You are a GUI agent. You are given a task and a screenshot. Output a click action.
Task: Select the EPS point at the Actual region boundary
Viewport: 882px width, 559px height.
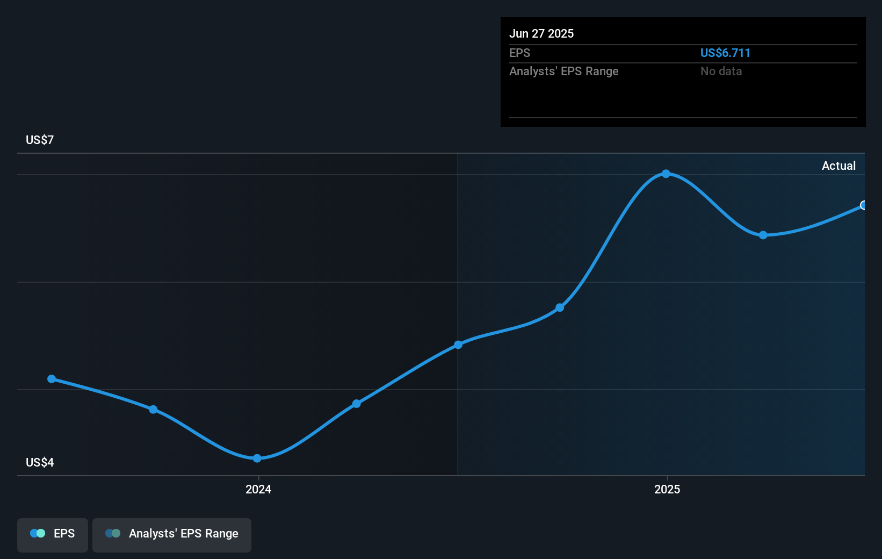pos(458,345)
